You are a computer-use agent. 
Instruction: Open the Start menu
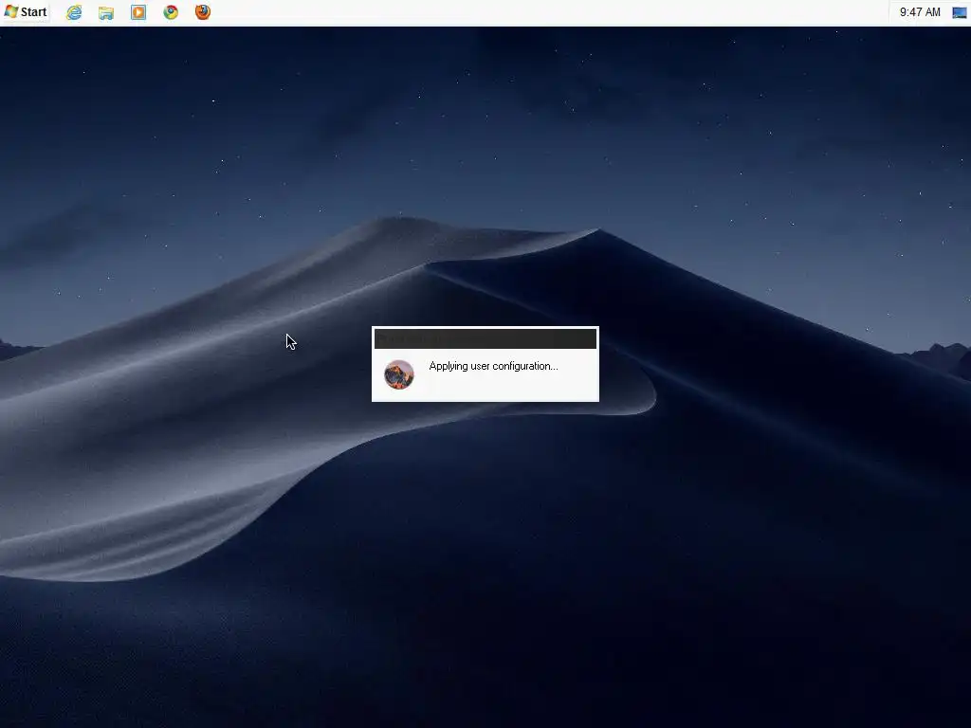coord(26,11)
